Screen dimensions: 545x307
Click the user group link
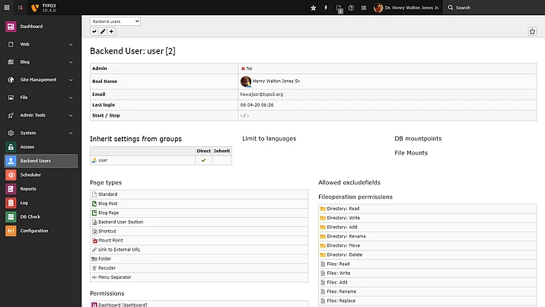tap(103, 161)
